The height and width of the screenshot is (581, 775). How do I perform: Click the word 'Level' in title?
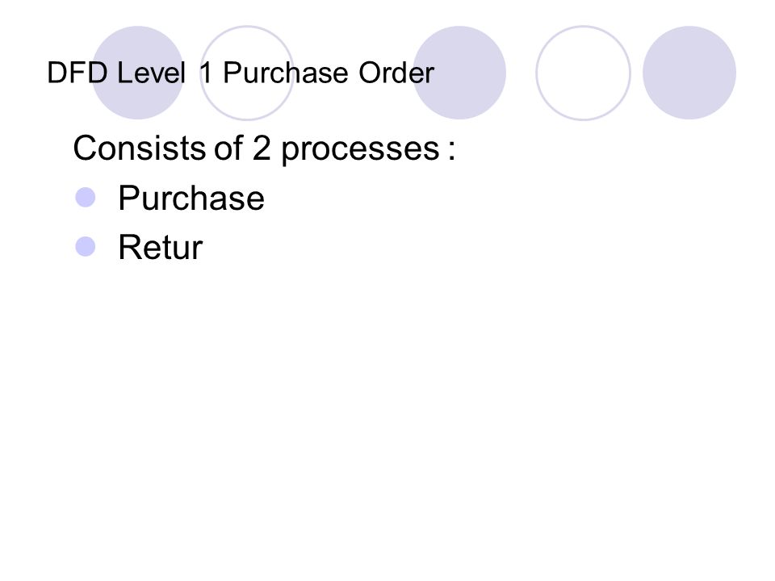click(151, 73)
